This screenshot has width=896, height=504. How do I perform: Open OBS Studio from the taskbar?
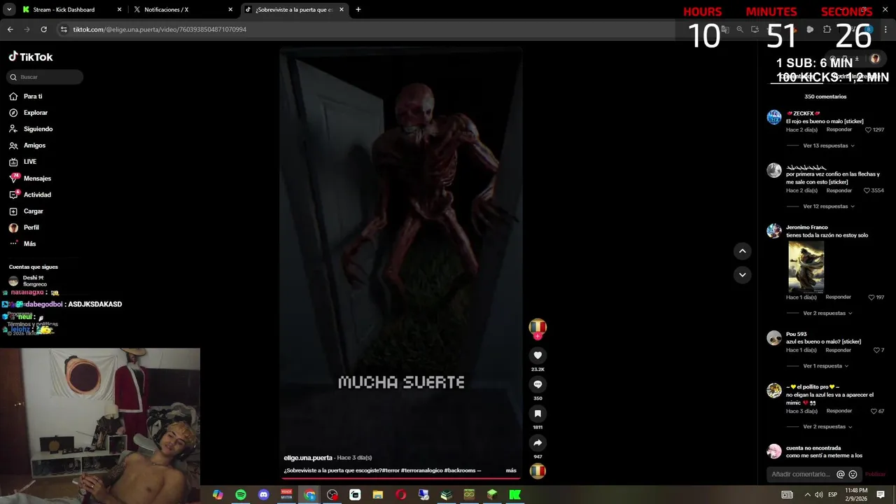(332, 495)
